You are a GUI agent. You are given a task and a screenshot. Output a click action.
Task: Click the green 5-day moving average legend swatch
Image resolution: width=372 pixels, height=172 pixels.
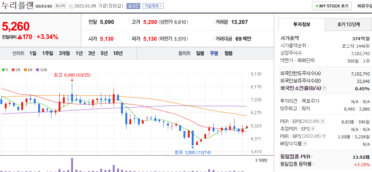3,70
